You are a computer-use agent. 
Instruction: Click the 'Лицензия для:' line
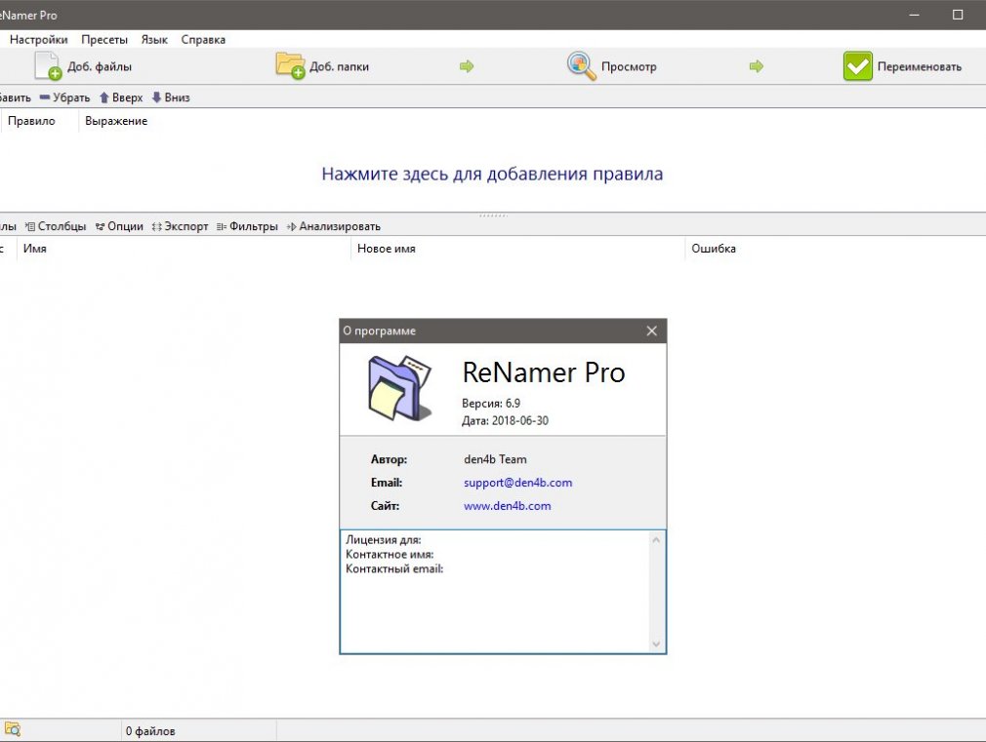point(384,540)
